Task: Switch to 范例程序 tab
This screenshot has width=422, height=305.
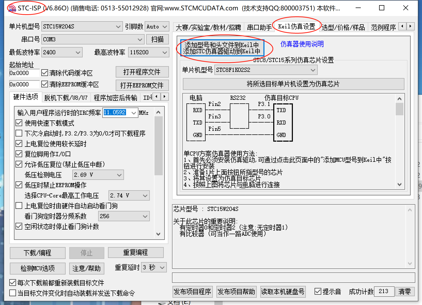Action: pos(383,27)
